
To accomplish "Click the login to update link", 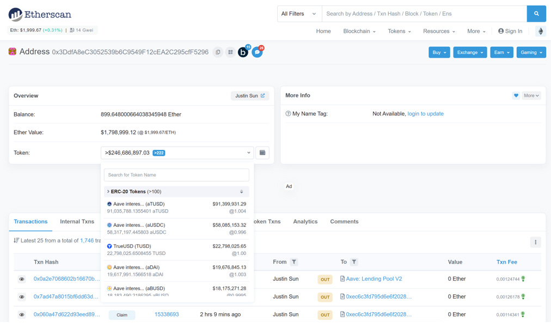I will [426, 113].
